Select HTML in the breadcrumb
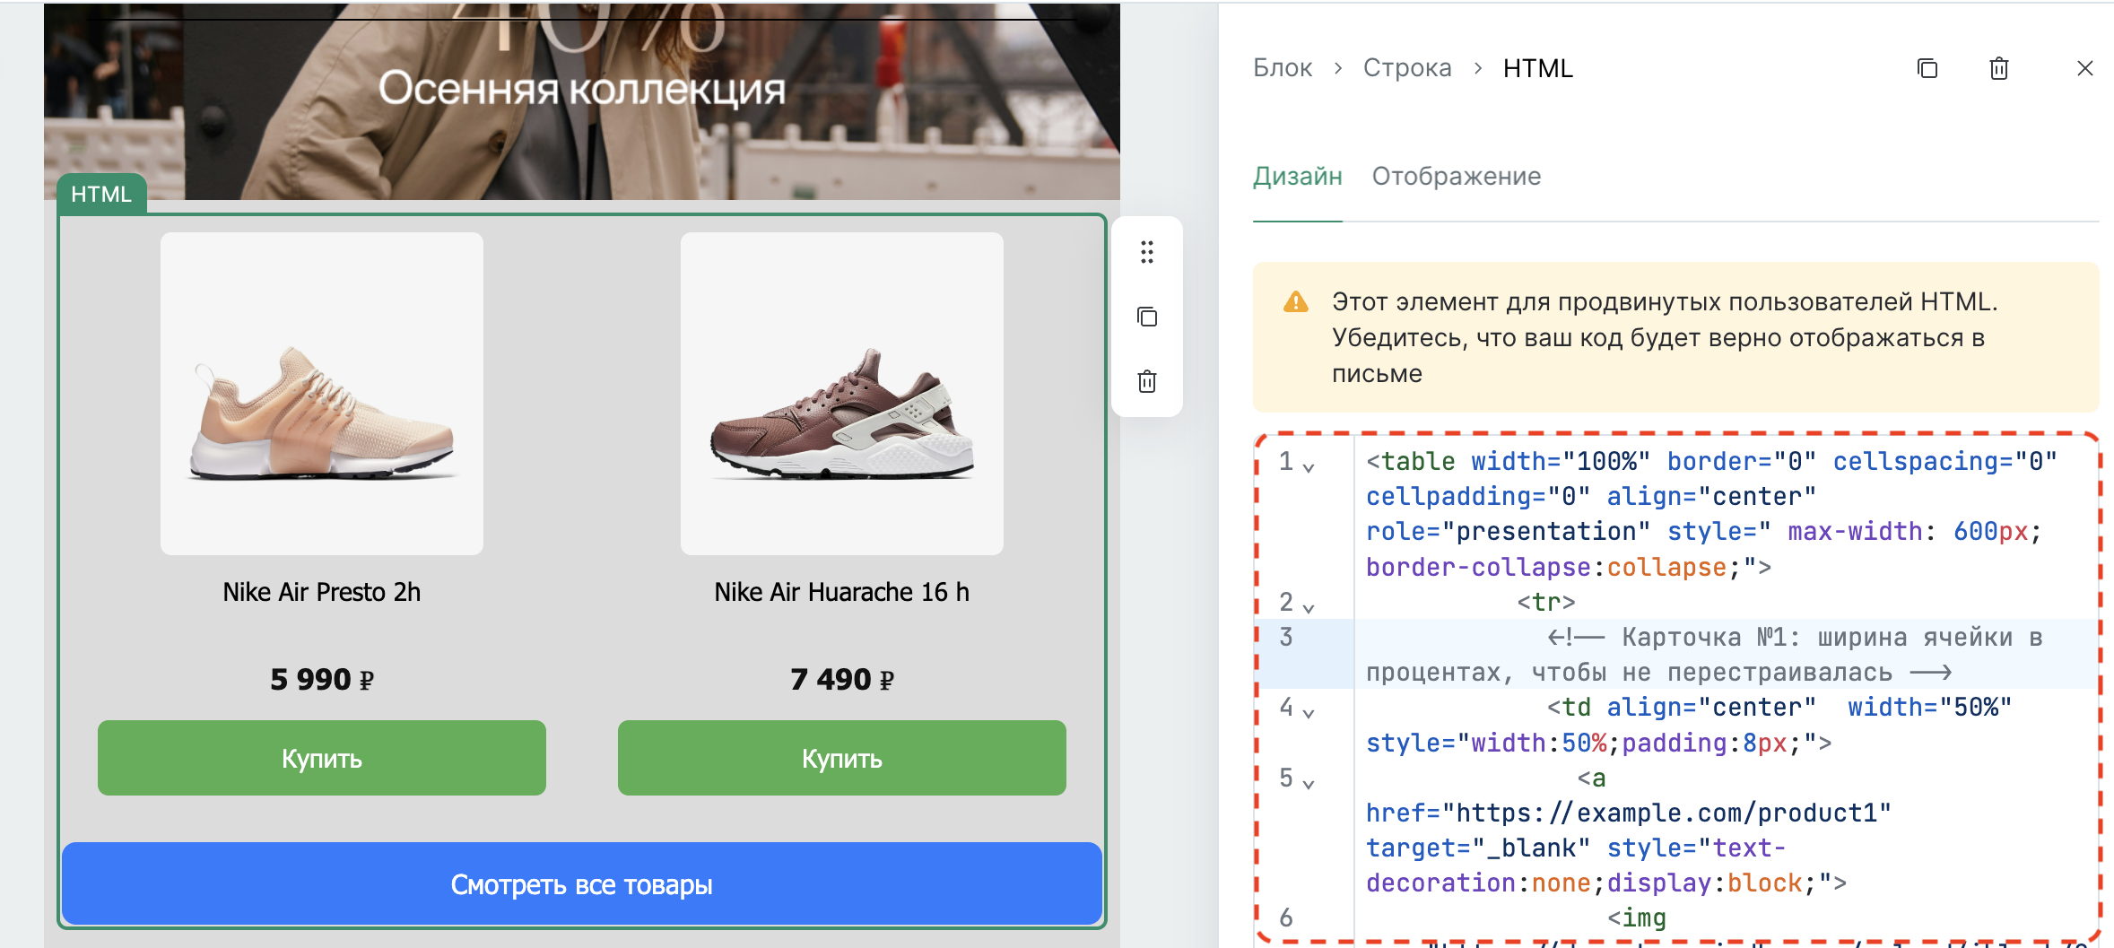The image size is (2114, 948). tap(1538, 68)
